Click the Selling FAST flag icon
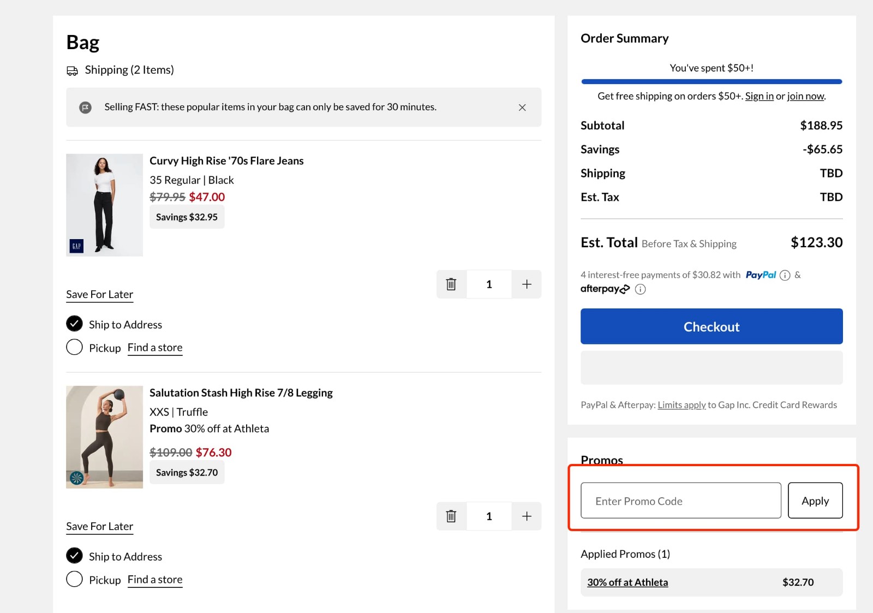The image size is (873, 613). [86, 108]
